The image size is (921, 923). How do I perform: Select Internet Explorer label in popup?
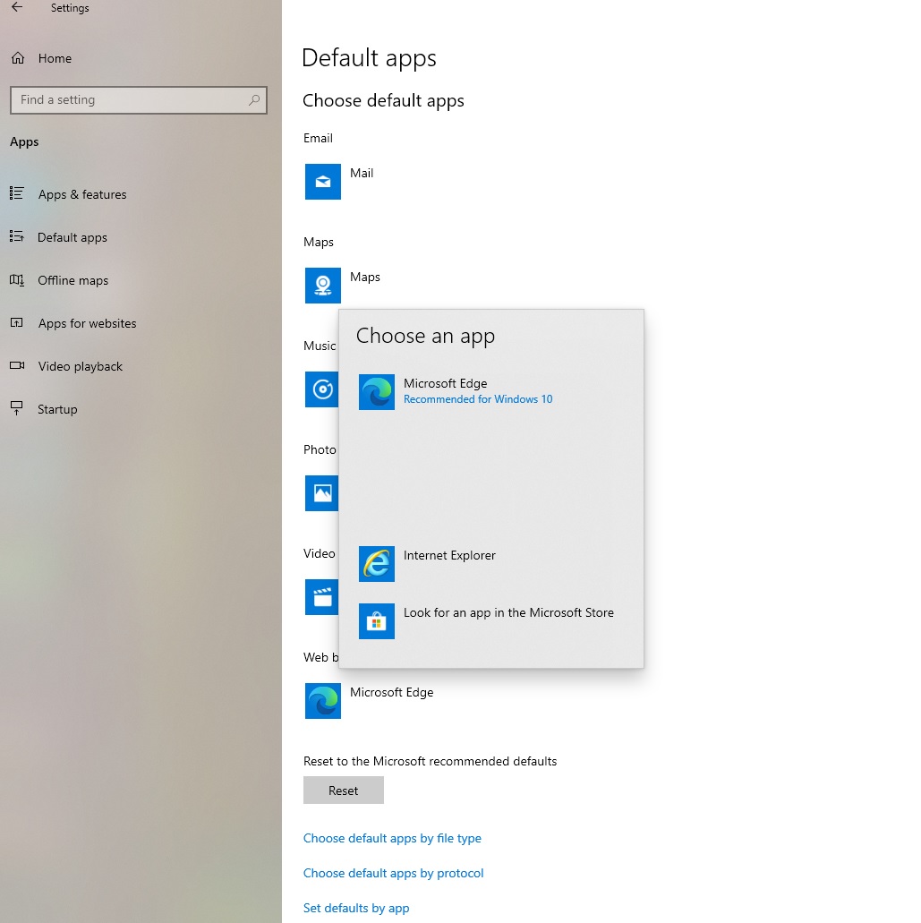(x=449, y=555)
